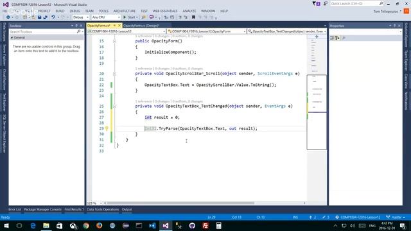Collapse the OpacityTextBox_TextChanged method at line 25
The width and height of the screenshot is (411, 231).
[114, 107]
